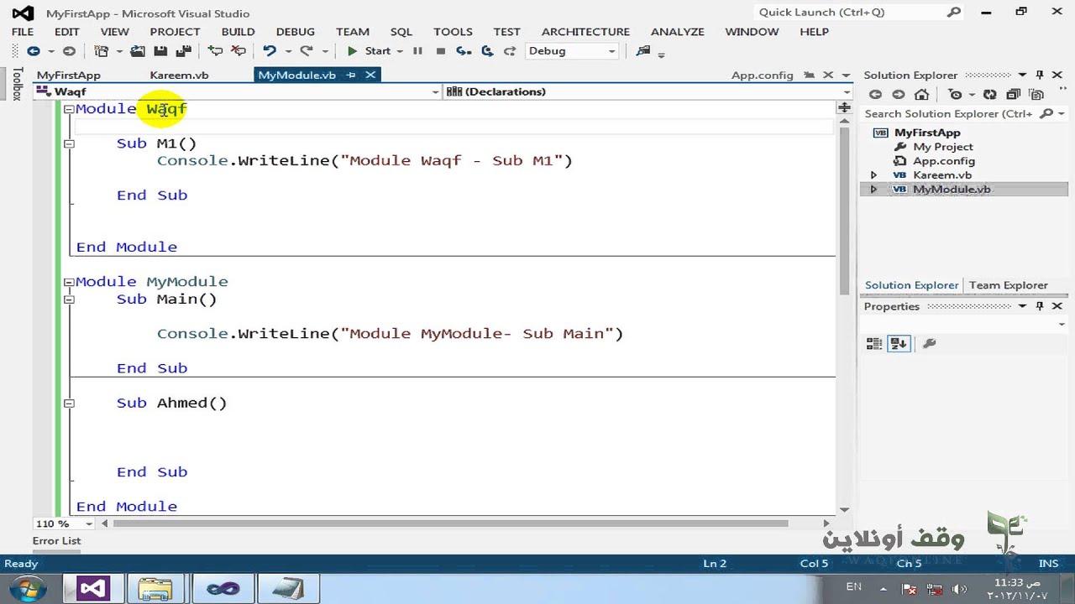The height and width of the screenshot is (604, 1075).
Task: Click the Step Over debug icon
Action: click(486, 51)
